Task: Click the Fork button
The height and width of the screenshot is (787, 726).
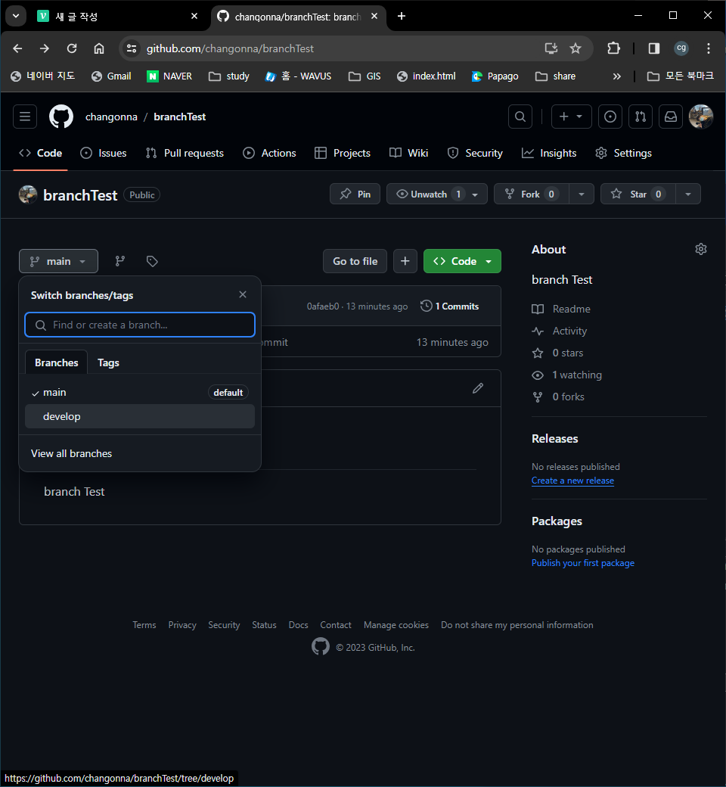Action: point(530,194)
